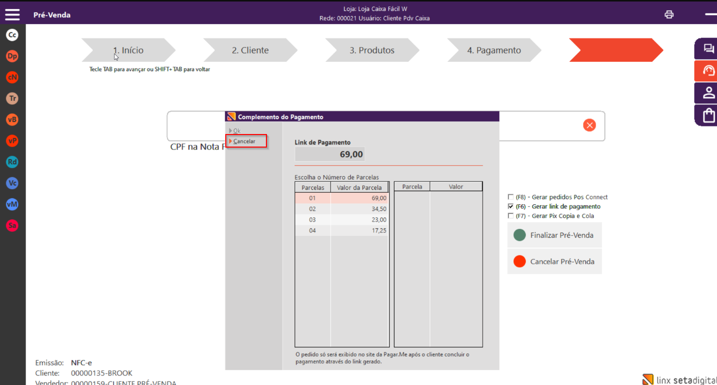717x385 pixels.
Task: Click the Pré-Venda header title
Action: (x=52, y=15)
